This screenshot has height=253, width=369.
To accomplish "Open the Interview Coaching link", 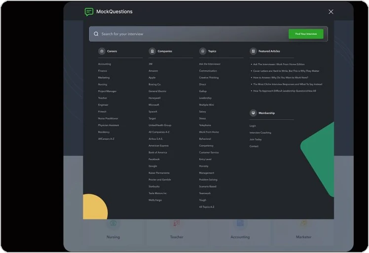I will tap(260, 133).
